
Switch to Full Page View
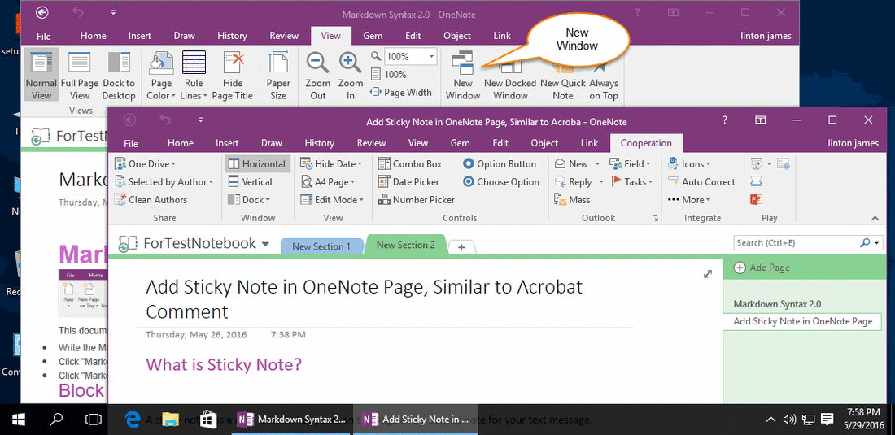pyautogui.click(x=80, y=76)
